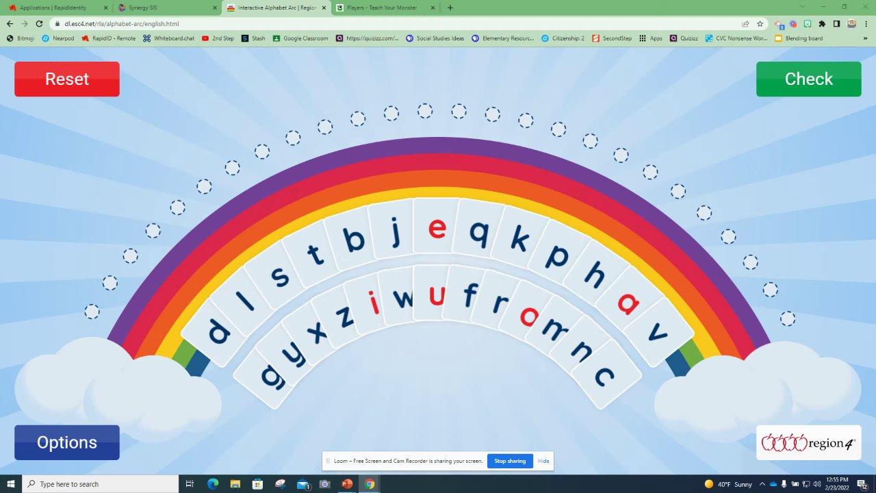The height and width of the screenshot is (493, 876).
Task: Open the RapidID - Remote bookmark
Action: pos(108,38)
